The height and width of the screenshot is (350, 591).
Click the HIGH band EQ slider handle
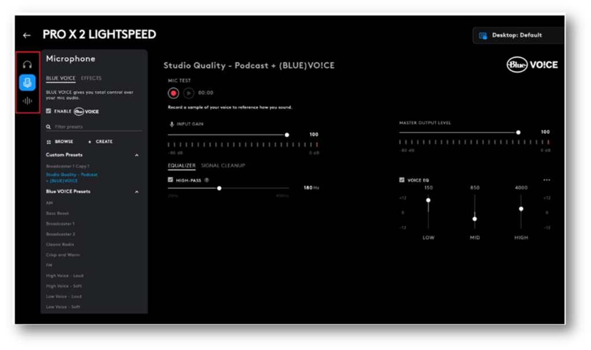(x=521, y=209)
